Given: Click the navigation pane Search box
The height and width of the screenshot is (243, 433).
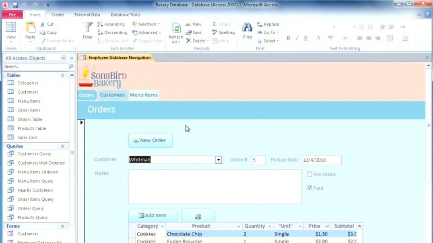Looking at the screenshot, I should (36, 66).
